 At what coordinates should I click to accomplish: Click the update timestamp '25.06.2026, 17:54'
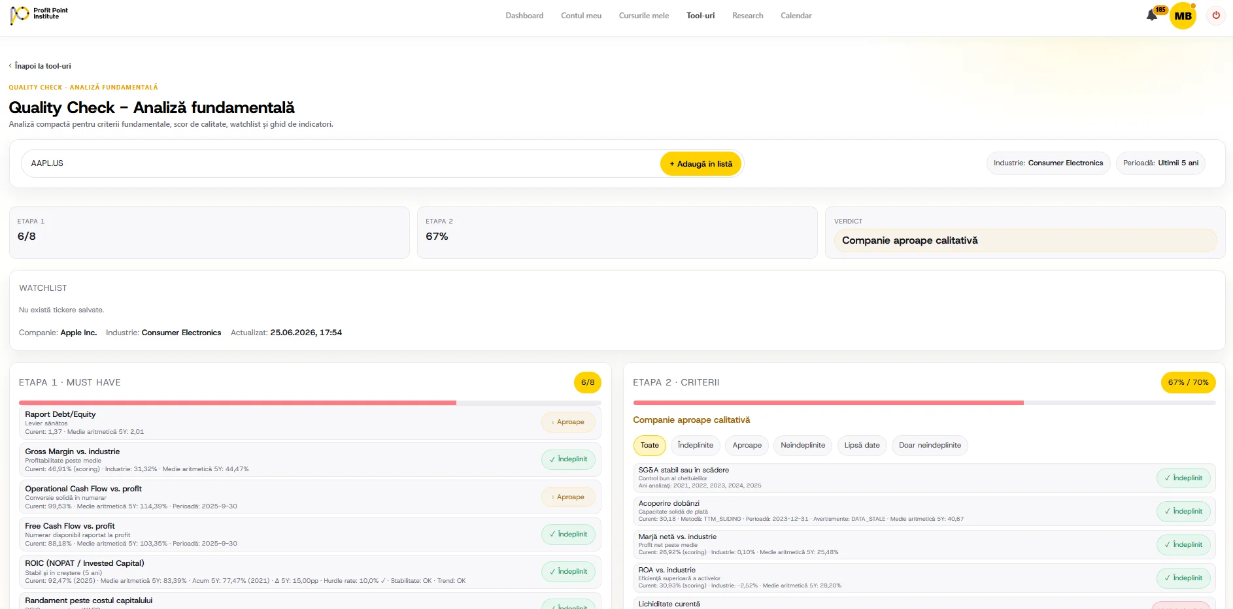click(x=306, y=333)
